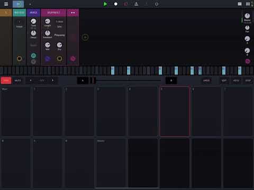Toggle the metronome triangle icon
The image size is (254, 190).
click(x=136, y=4)
